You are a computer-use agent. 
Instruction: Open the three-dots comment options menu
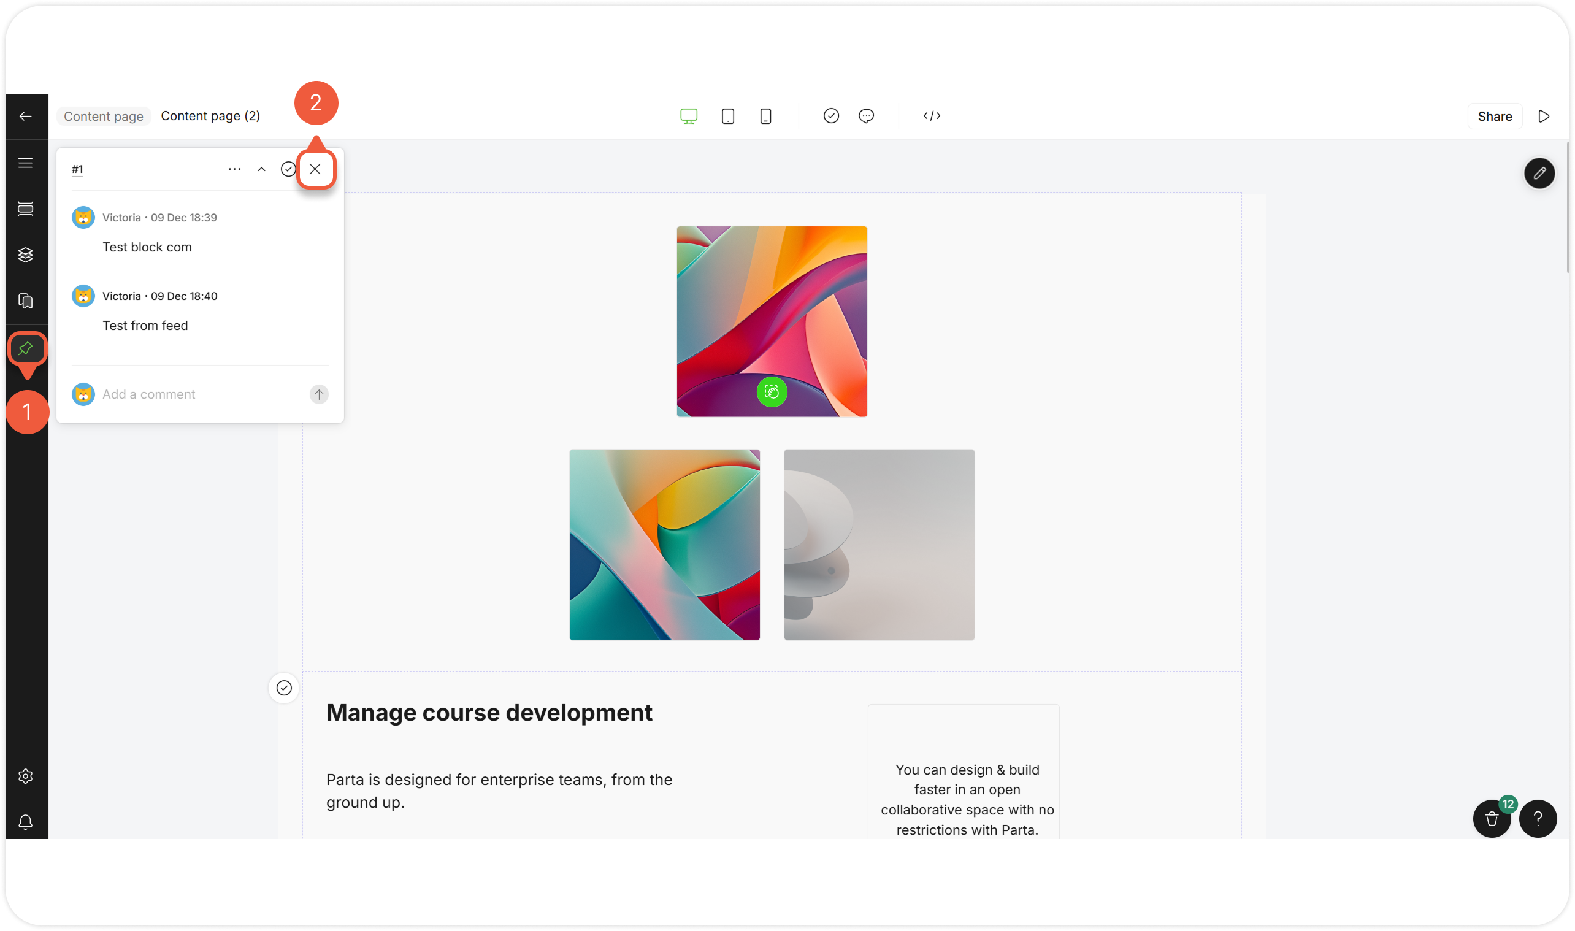pos(234,169)
